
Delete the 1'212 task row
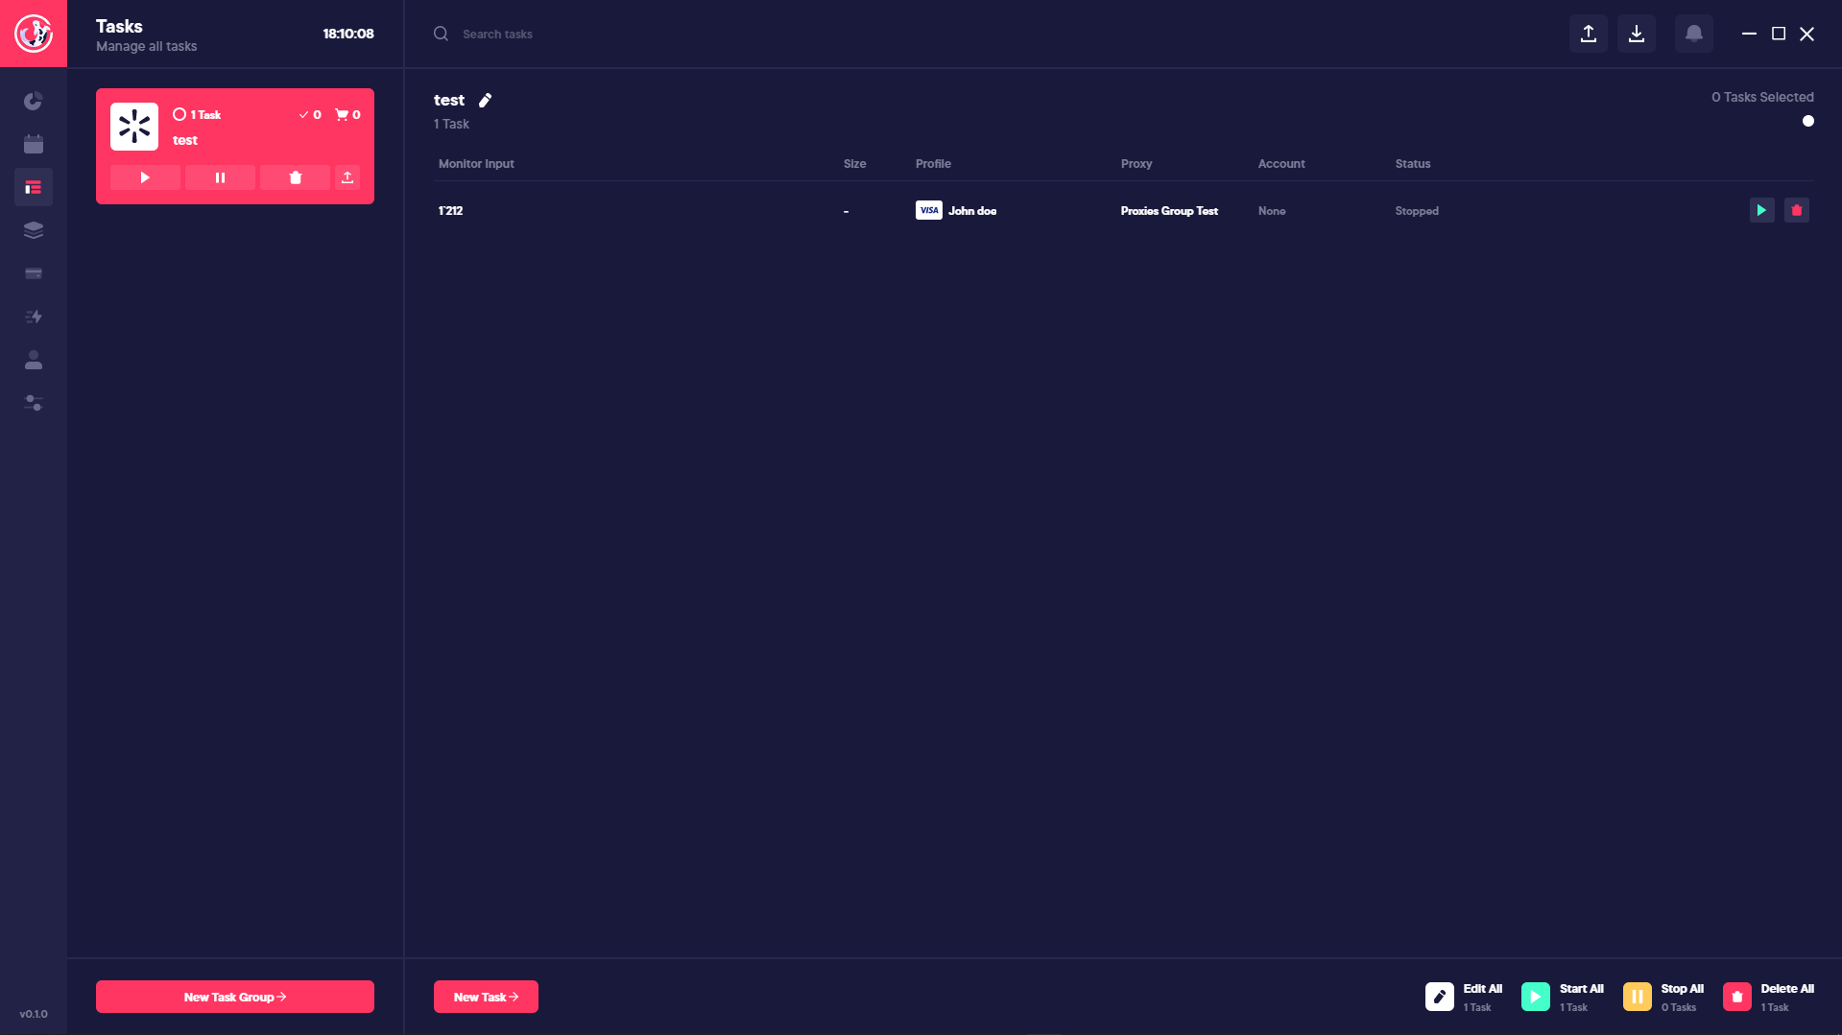click(1796, 210)
